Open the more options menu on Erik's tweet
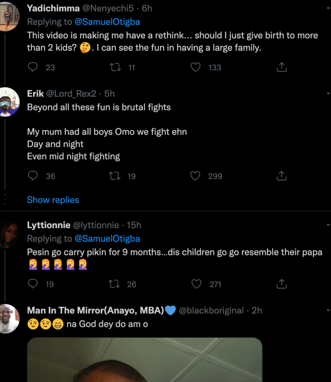 click(x=328, y=93)
